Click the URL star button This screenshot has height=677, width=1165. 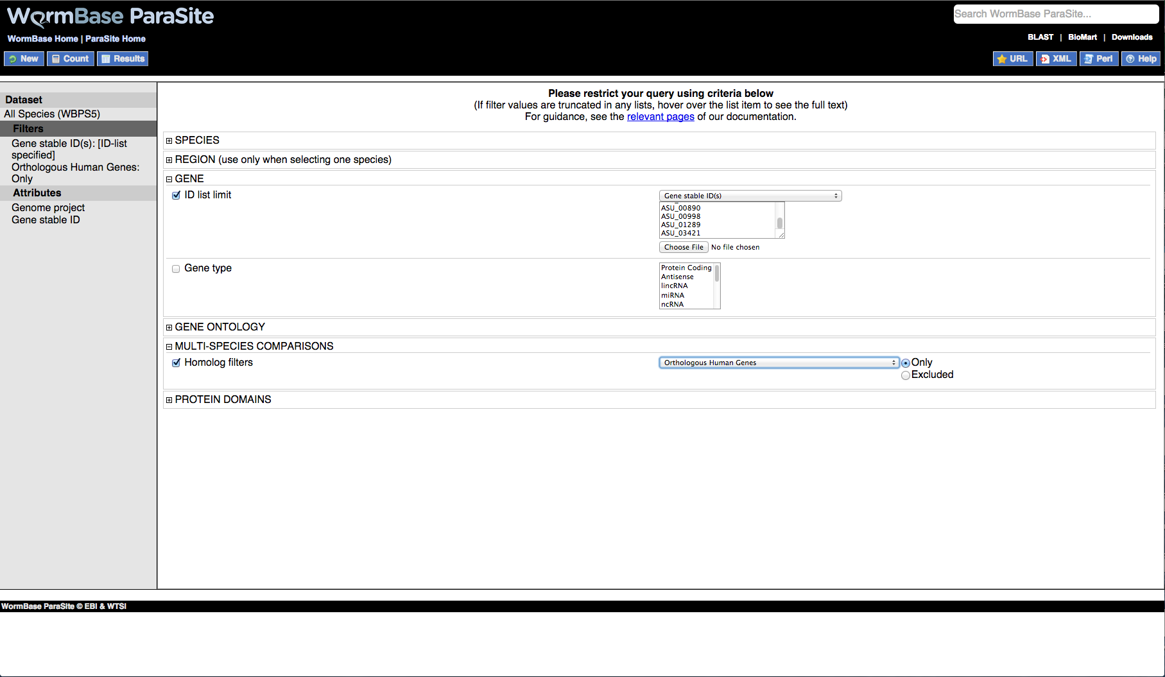[1012, 59]
